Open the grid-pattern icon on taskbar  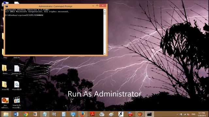[x=54, y=114]
